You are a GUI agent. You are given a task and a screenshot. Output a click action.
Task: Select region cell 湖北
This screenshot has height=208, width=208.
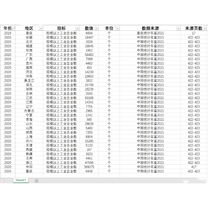[29, 85]
